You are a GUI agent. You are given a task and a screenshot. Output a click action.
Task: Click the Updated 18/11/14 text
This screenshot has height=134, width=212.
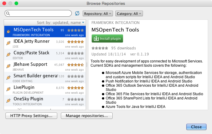coord(108,54)
